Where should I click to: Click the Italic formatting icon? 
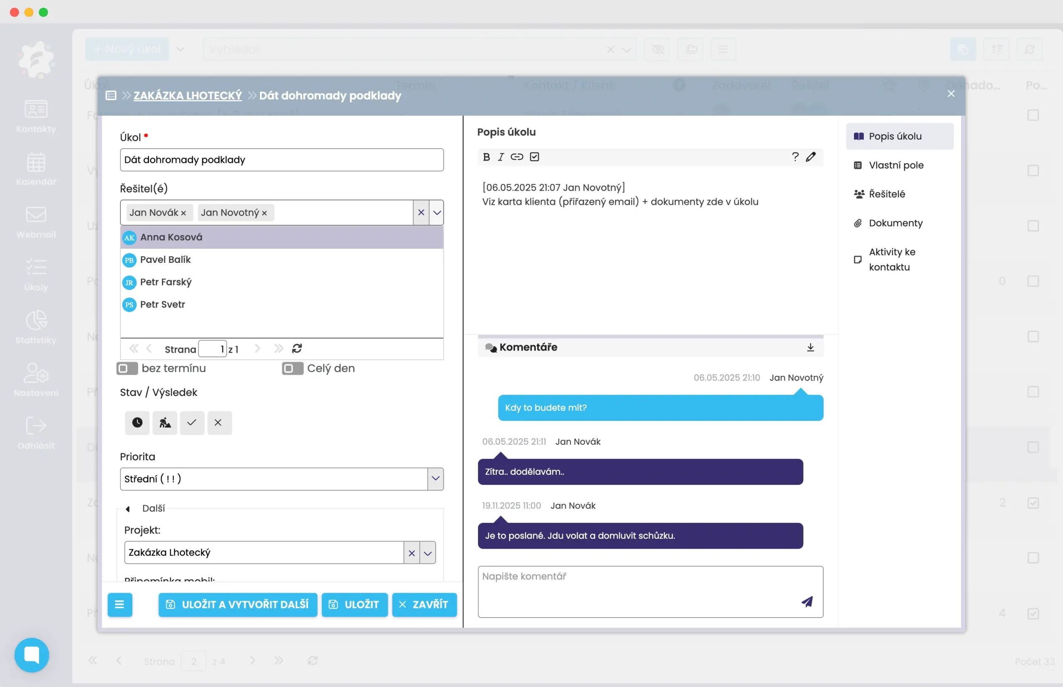click(501, 157)
